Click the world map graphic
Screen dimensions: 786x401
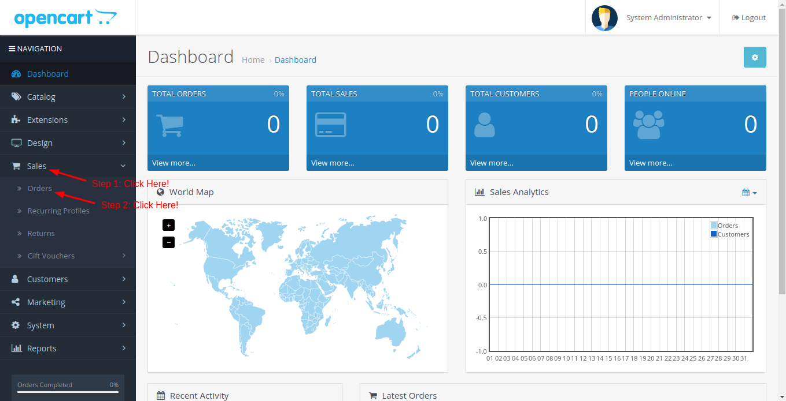(298, 287)
